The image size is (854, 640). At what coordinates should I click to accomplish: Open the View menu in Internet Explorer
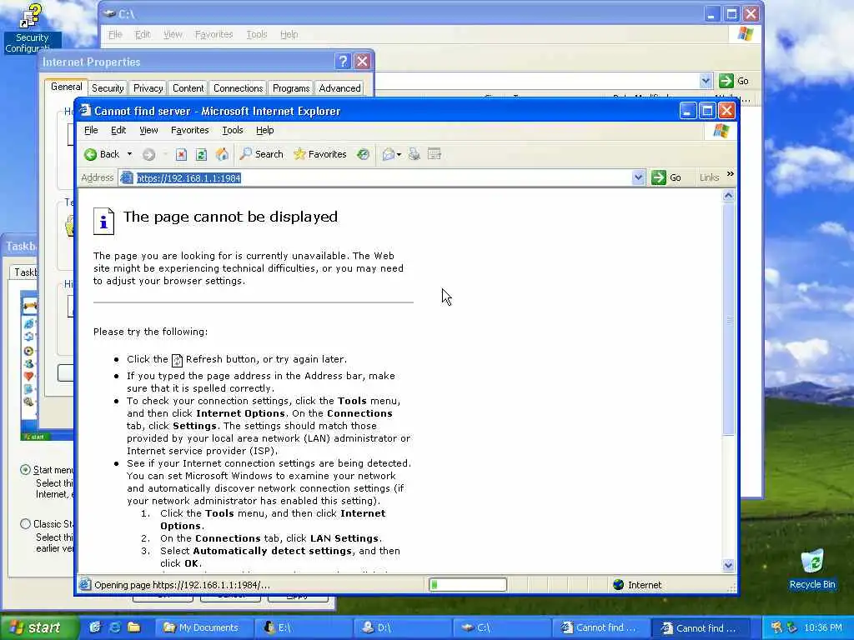coord(148,130)
